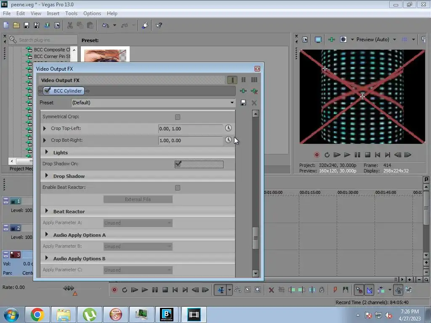The width and height of the screenshot is (431, 323).
Task: Click the External File button
Action: coord(138,199)
